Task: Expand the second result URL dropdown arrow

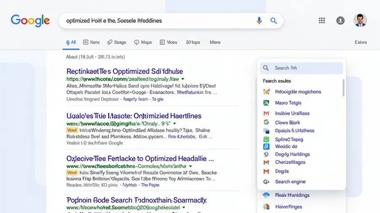Action: pyautogui.click(x=174, y=123)
